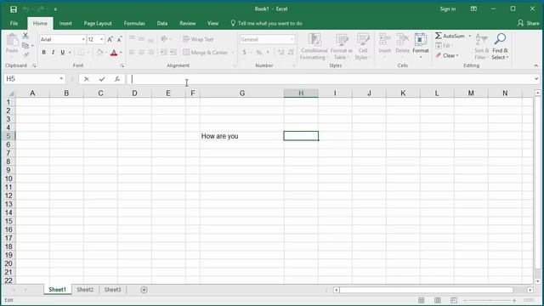Toggle Wrap Text
Image resolution: width=544 pixels, height=306 pixels.
[198, 39]
